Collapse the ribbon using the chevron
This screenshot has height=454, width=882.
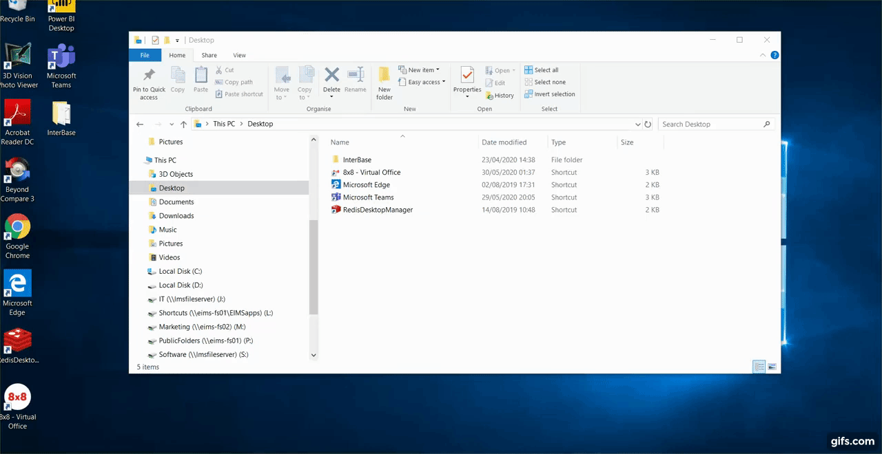763,55
